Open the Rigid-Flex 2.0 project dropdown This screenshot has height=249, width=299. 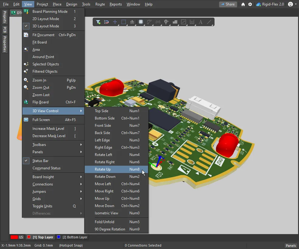(273, 4)
